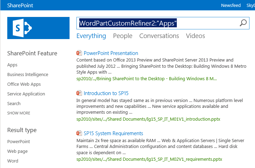This screenshot has width=255, height=168.
Task: Open the PowerPoint Presentation result
Action: point(111,53)
